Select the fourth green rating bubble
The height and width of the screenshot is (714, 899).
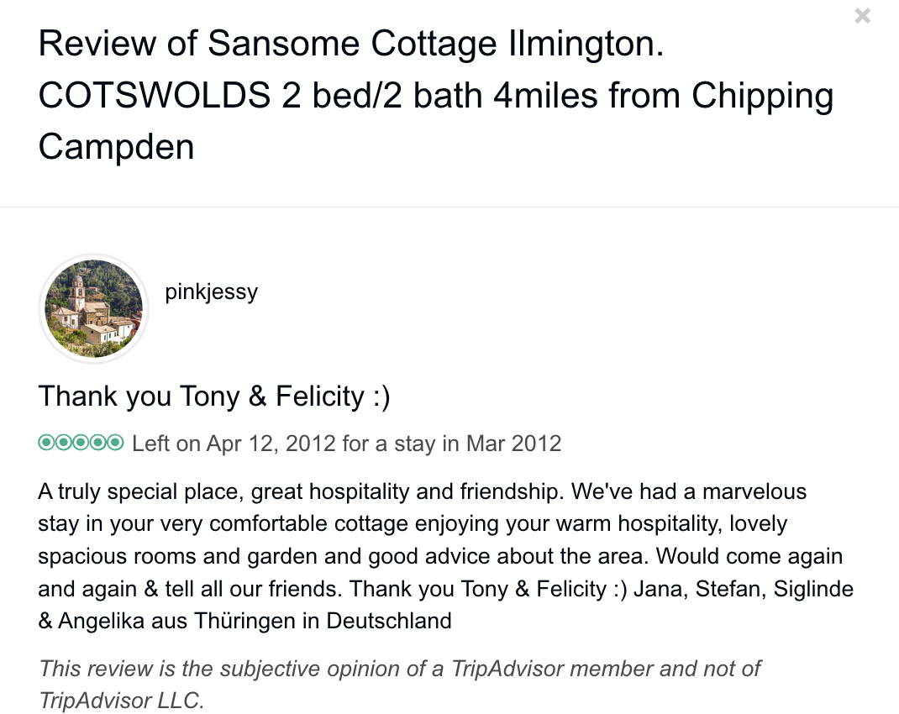click(x=99, y=443)
